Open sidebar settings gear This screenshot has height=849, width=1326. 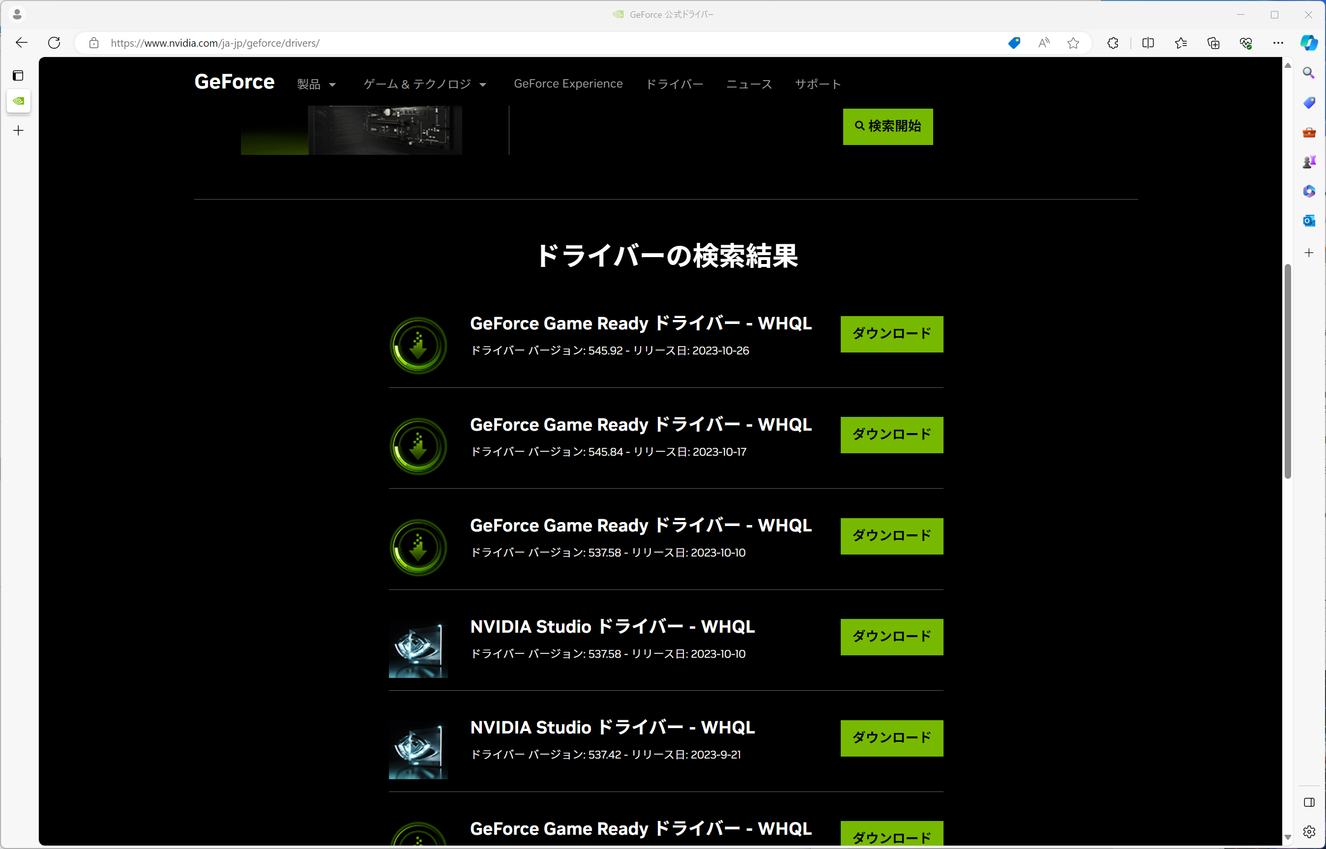tap(1309, 831)
